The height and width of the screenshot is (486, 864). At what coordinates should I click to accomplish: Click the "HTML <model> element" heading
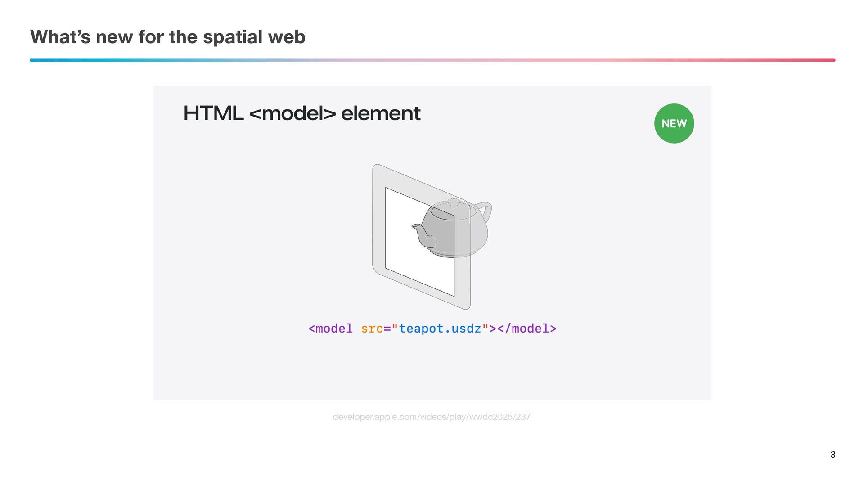(301, 113)
